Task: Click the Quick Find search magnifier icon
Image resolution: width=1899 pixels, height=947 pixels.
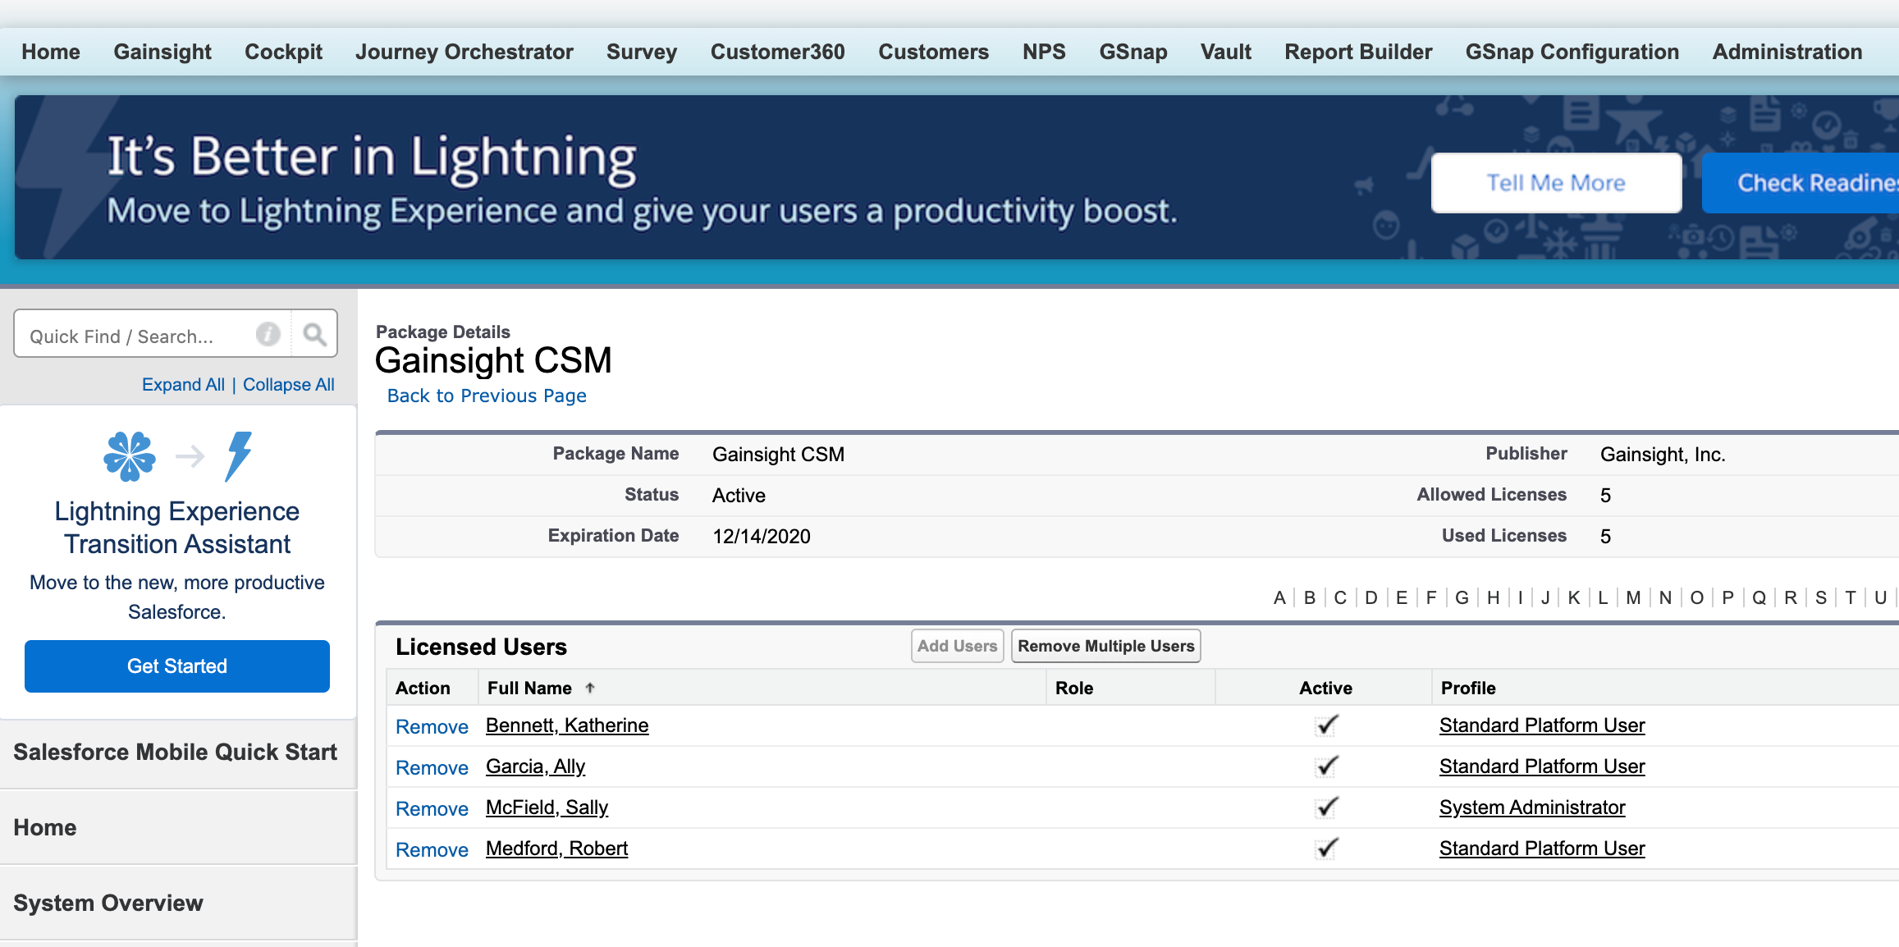Action: click(x=314, y=334)
